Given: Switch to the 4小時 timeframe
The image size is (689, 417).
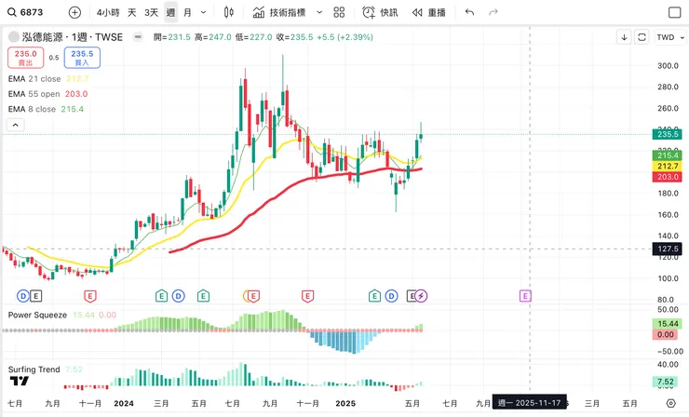Looking at the screenshot, I should point(108,12).
